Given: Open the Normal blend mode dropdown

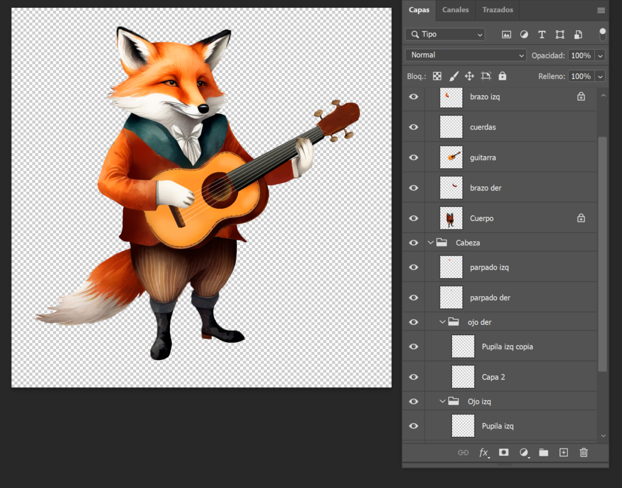Looking at the screenshot, I should [x=465, y=55].
